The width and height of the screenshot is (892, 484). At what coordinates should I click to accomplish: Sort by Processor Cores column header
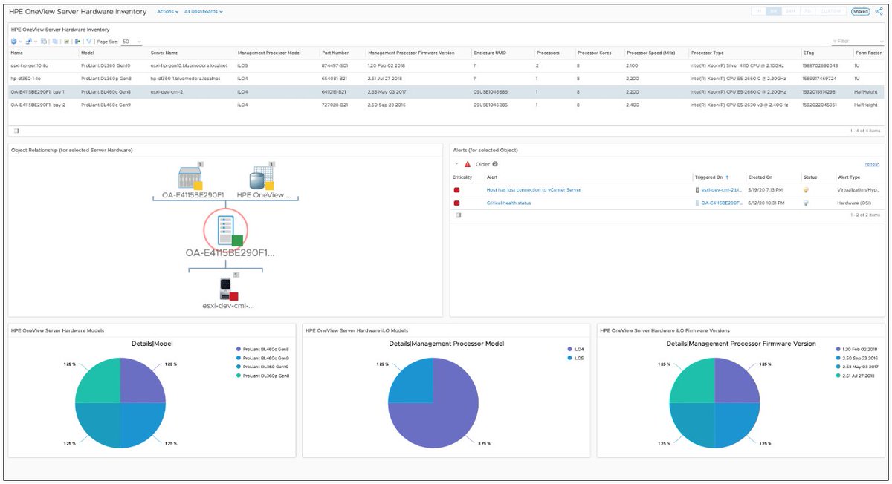tap(594, 53)
